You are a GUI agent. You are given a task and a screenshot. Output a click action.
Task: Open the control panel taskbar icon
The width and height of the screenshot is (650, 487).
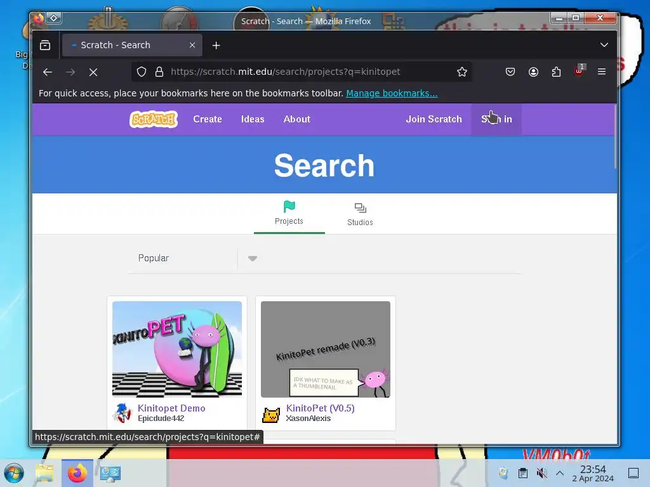pyautogui.click(x=110, y=473)
